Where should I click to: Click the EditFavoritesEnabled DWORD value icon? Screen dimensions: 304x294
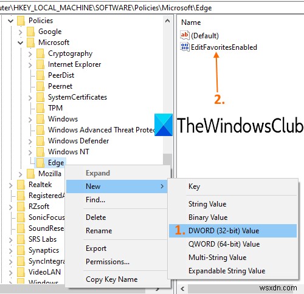[x=185, y=47]
